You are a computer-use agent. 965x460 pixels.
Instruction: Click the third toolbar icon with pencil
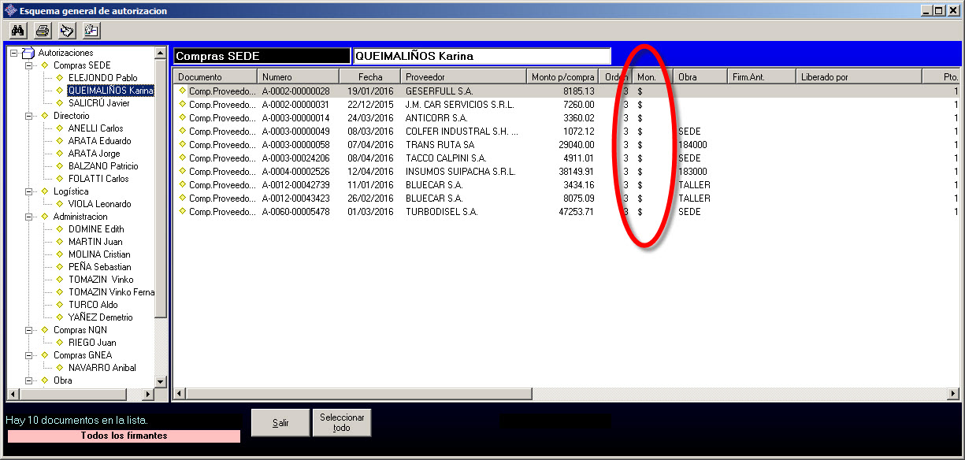click(67, 31)
